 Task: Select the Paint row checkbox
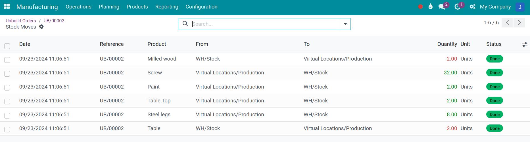click(7, 87)
